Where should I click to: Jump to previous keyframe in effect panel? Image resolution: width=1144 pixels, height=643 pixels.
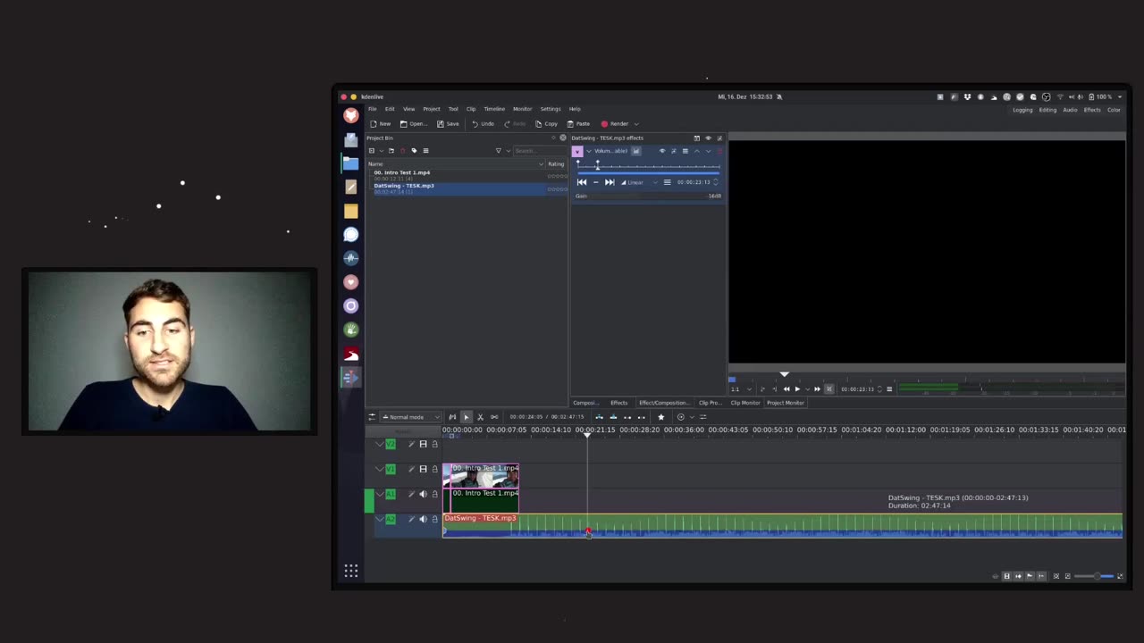point(582,182)
